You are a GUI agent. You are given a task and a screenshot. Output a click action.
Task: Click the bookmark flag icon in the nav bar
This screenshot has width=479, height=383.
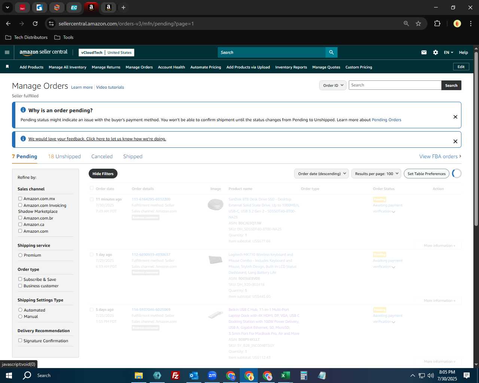(x=7, y=67)
